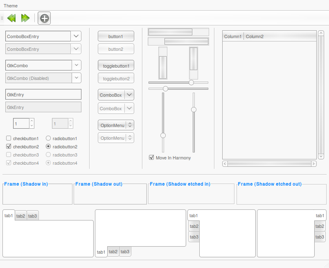Click inside the enabled ComboBoxEntry text field
Image resolution: width=329 pixels, height=268 pixels.
[38, 36]
